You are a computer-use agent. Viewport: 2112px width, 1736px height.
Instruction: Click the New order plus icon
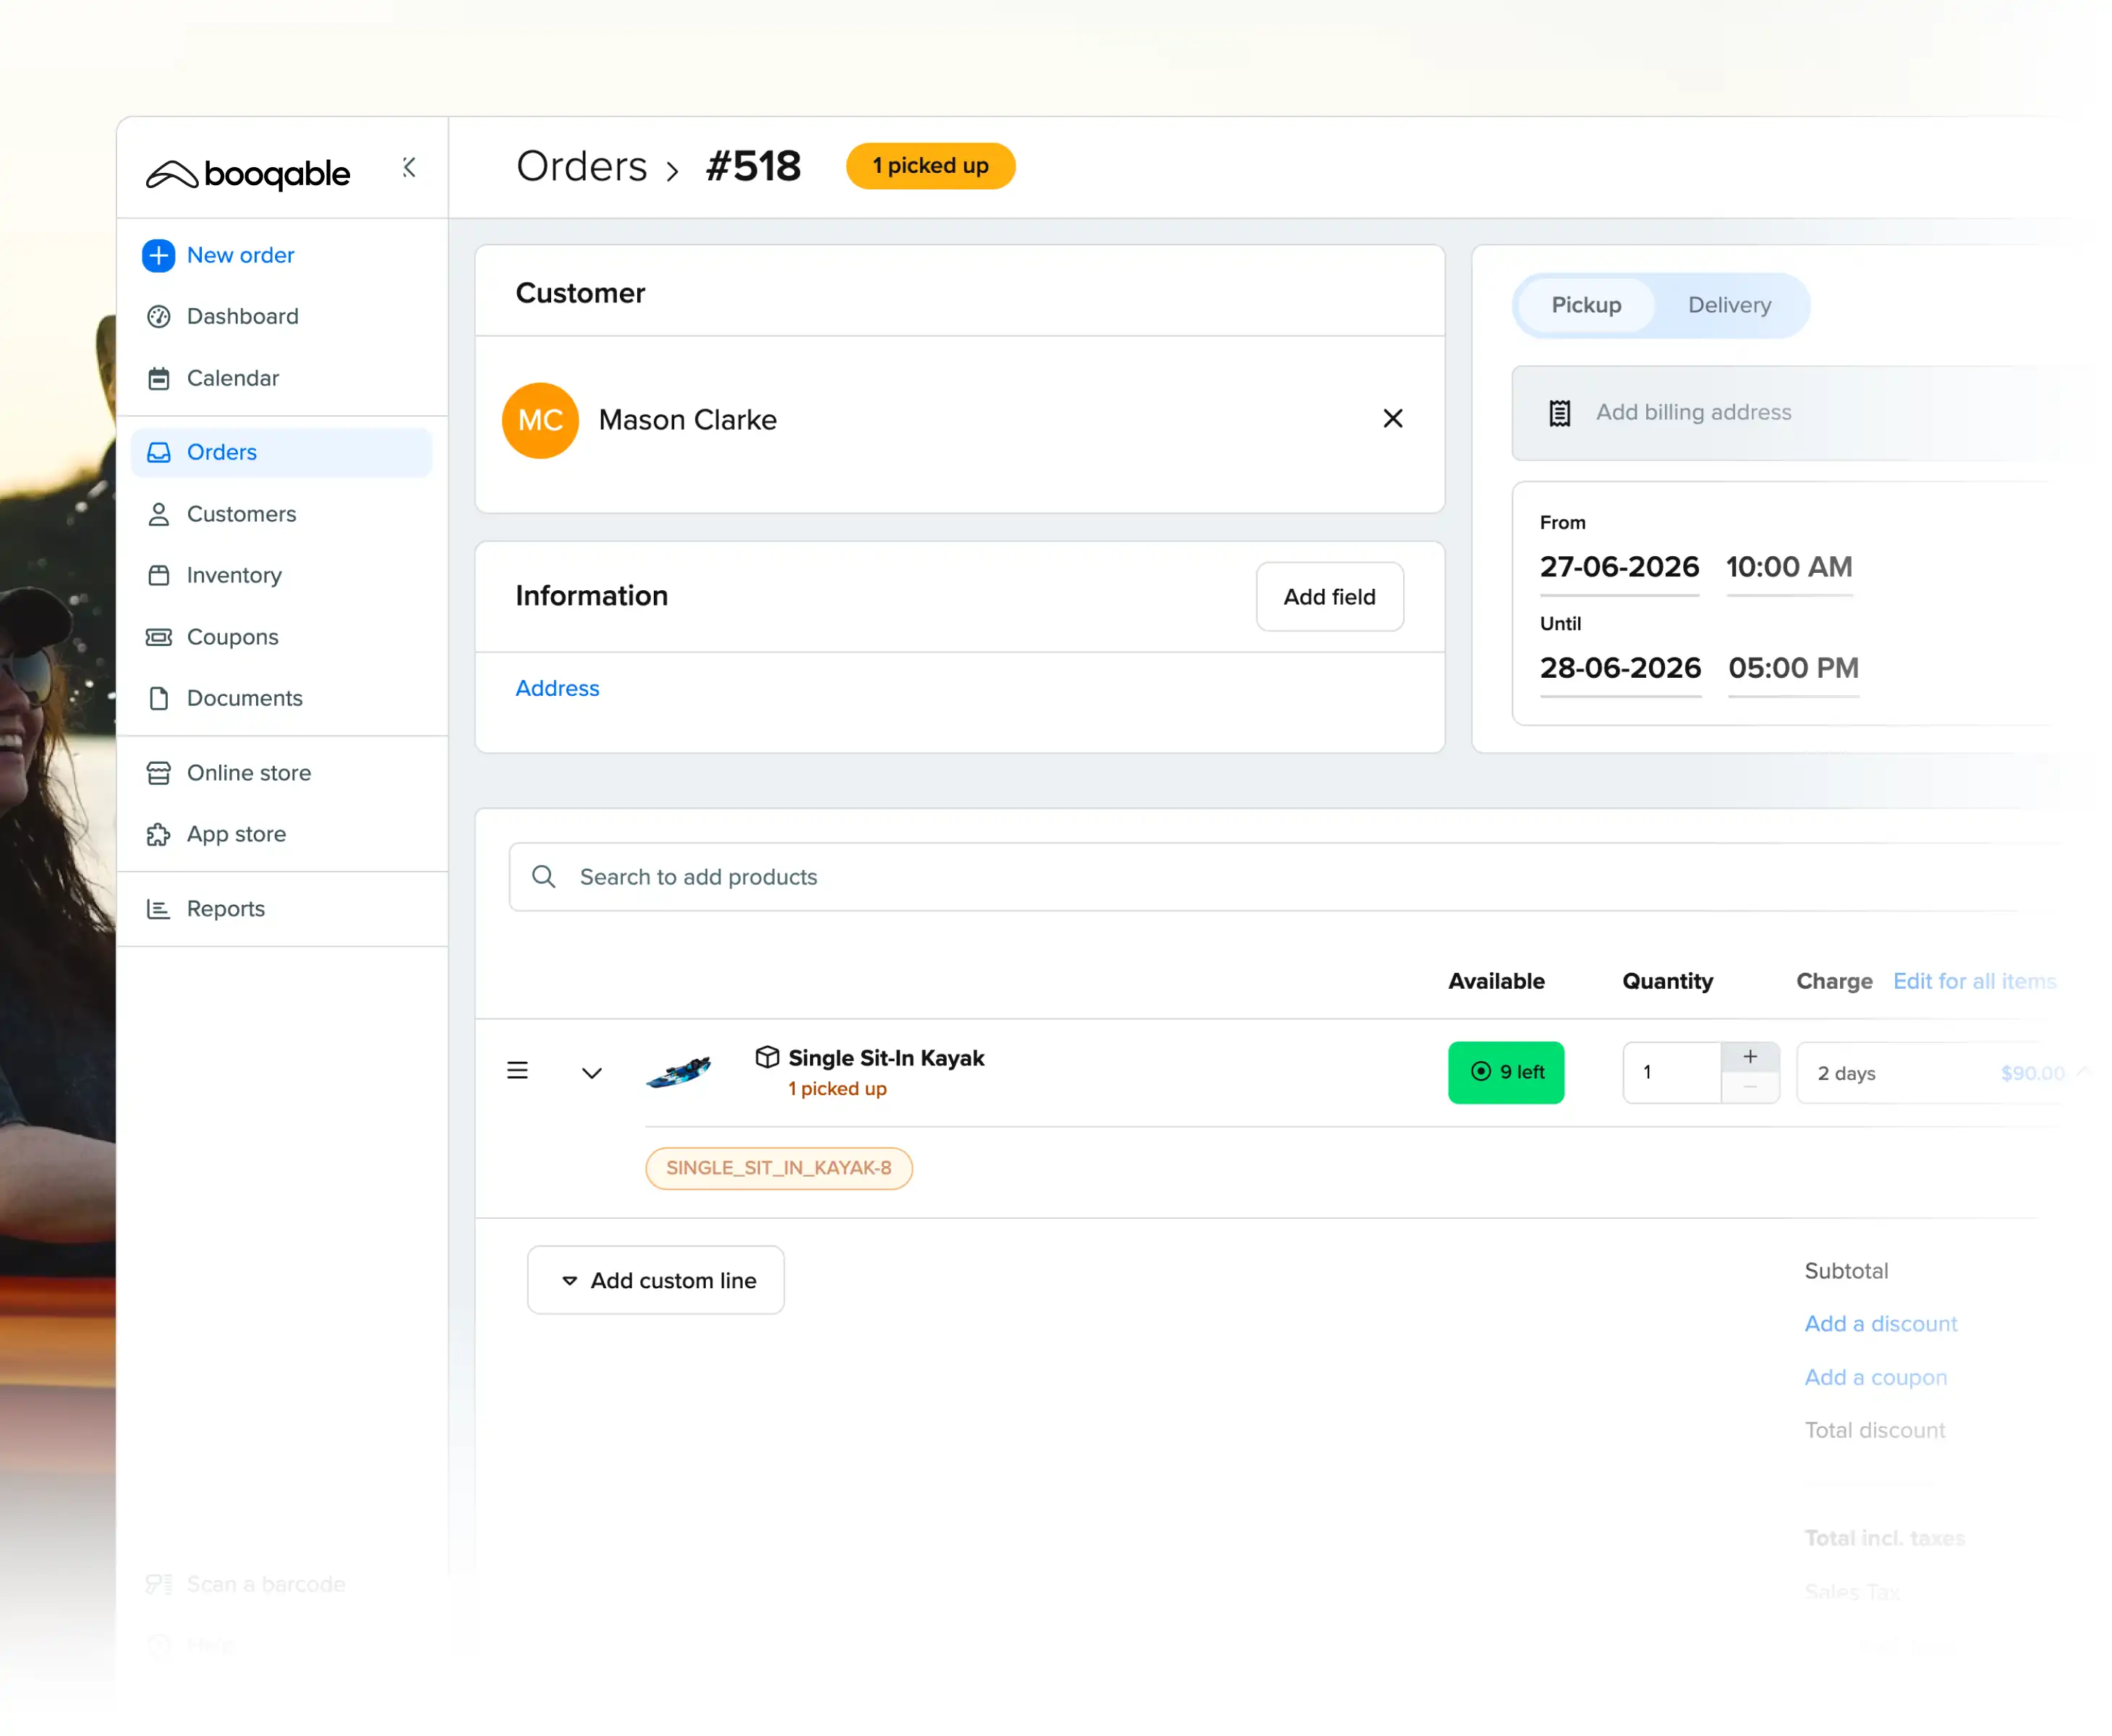coord(158,255)
